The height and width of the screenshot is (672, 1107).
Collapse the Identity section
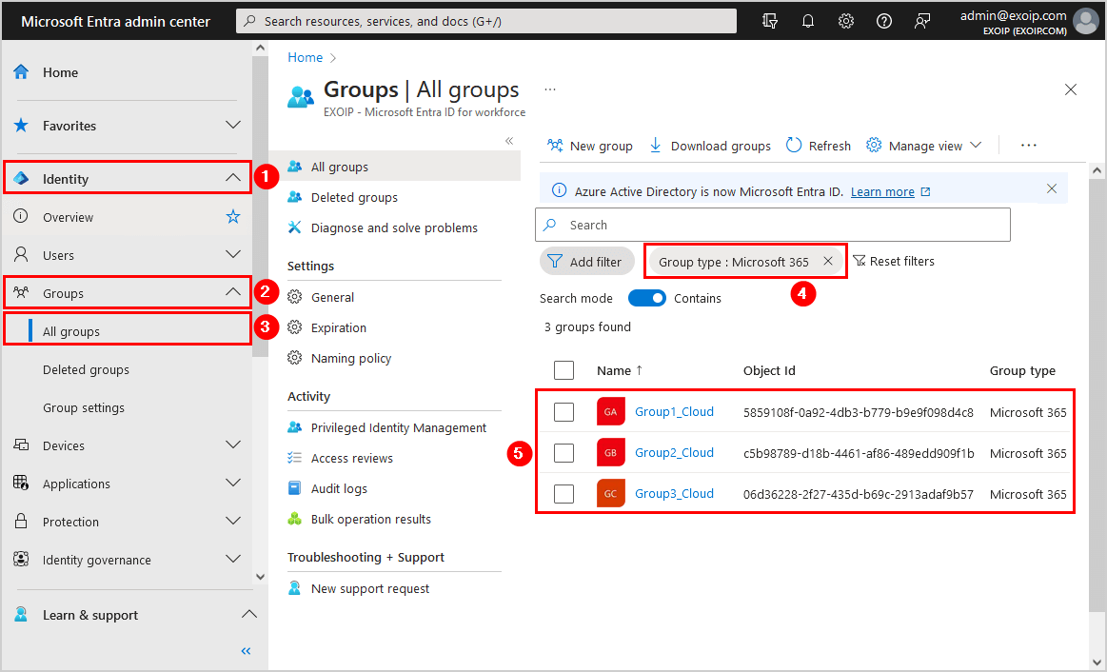click(233, 178)
